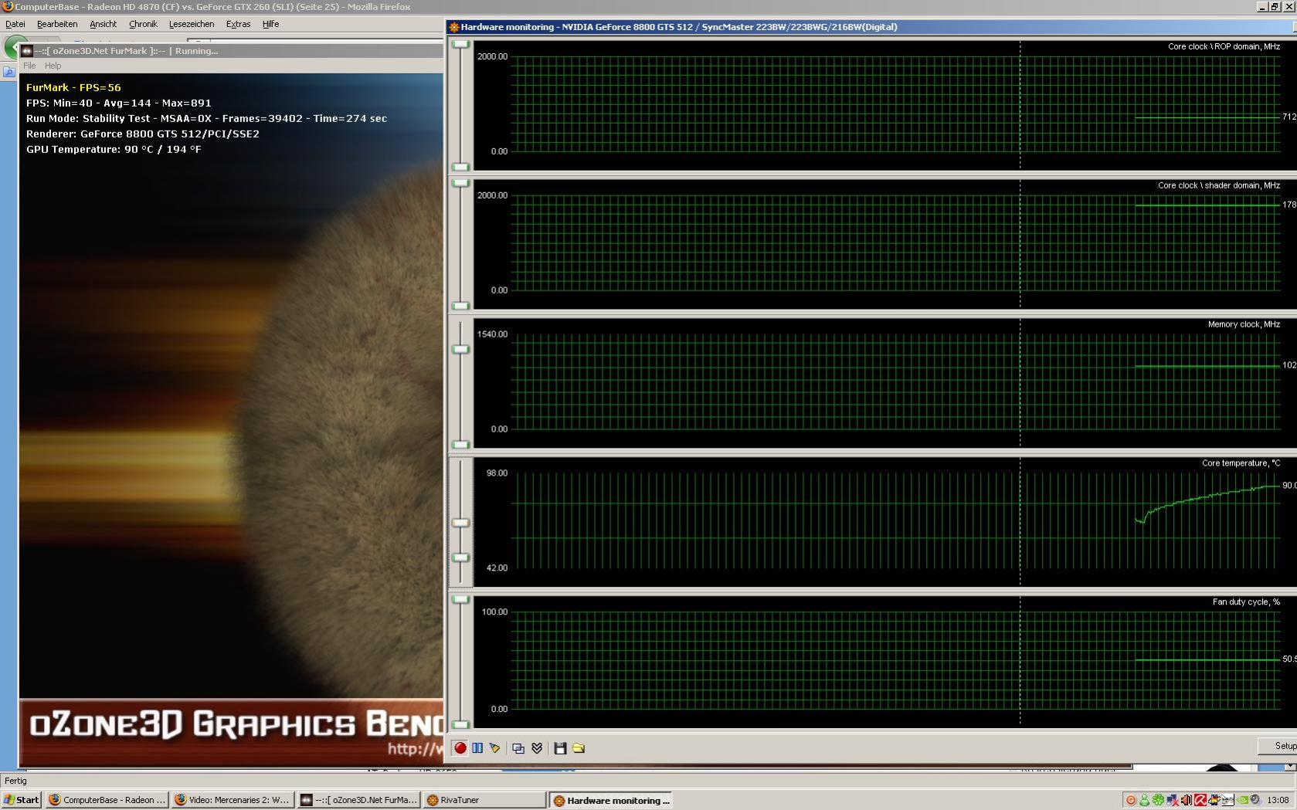
Task: Click the Renderer GeForce 8800 GTS text line
Action: 143,134
